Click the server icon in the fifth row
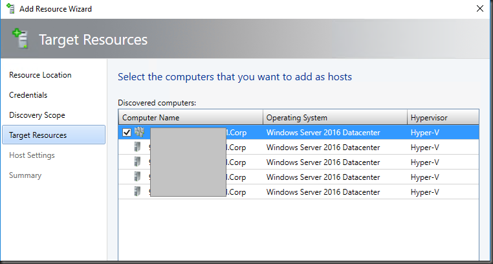 tap(138, 192)
